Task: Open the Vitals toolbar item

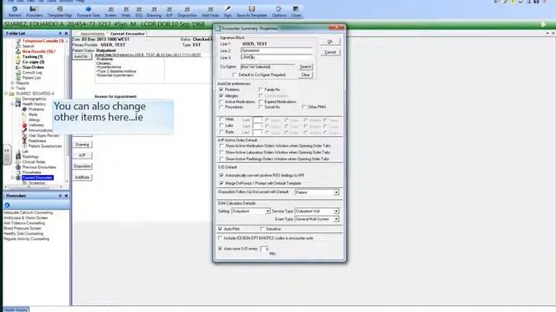Action: pyautogui.click(x=126, y=11)
